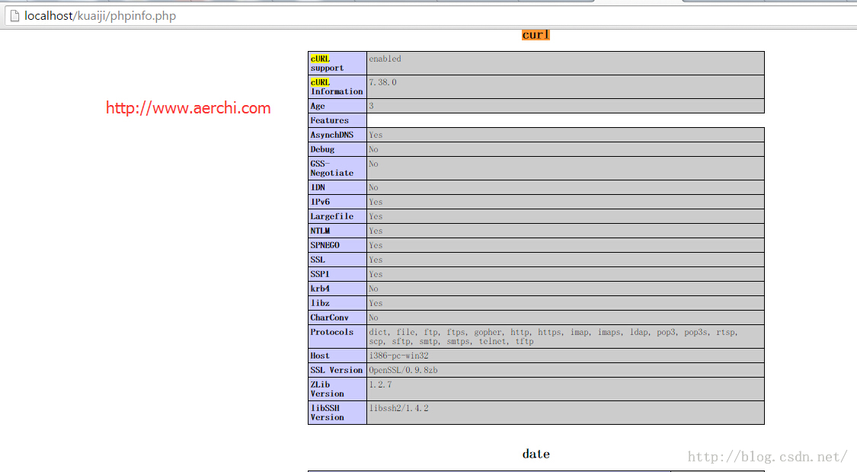Click the 'libz' label cell

[337, 303]
